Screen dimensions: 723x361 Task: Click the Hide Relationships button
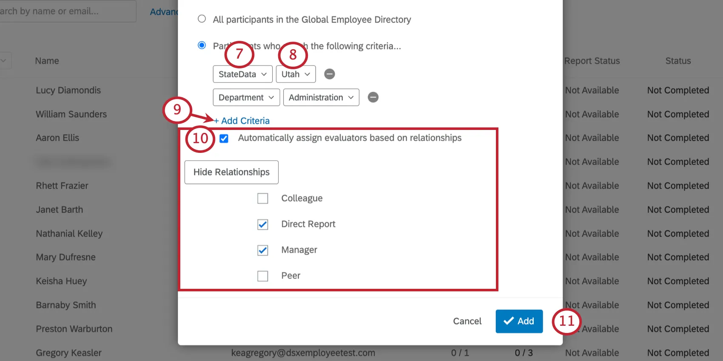[x=231, y=172]
